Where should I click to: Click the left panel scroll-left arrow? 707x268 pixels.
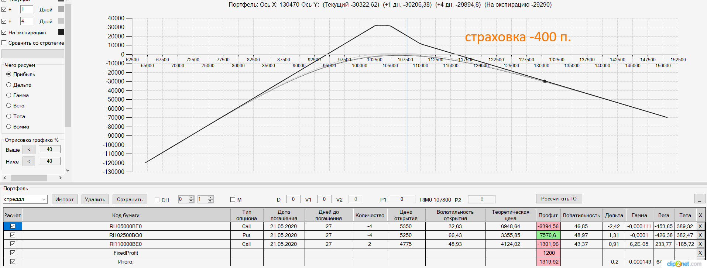[x=5, y=178]
